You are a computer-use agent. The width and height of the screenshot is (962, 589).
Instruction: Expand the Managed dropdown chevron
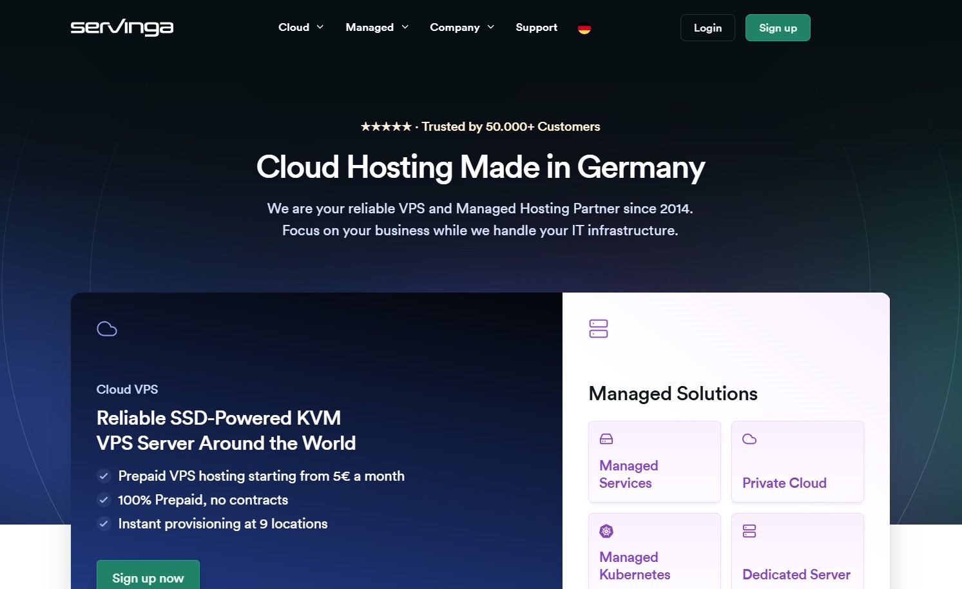[x=405, y=27]
